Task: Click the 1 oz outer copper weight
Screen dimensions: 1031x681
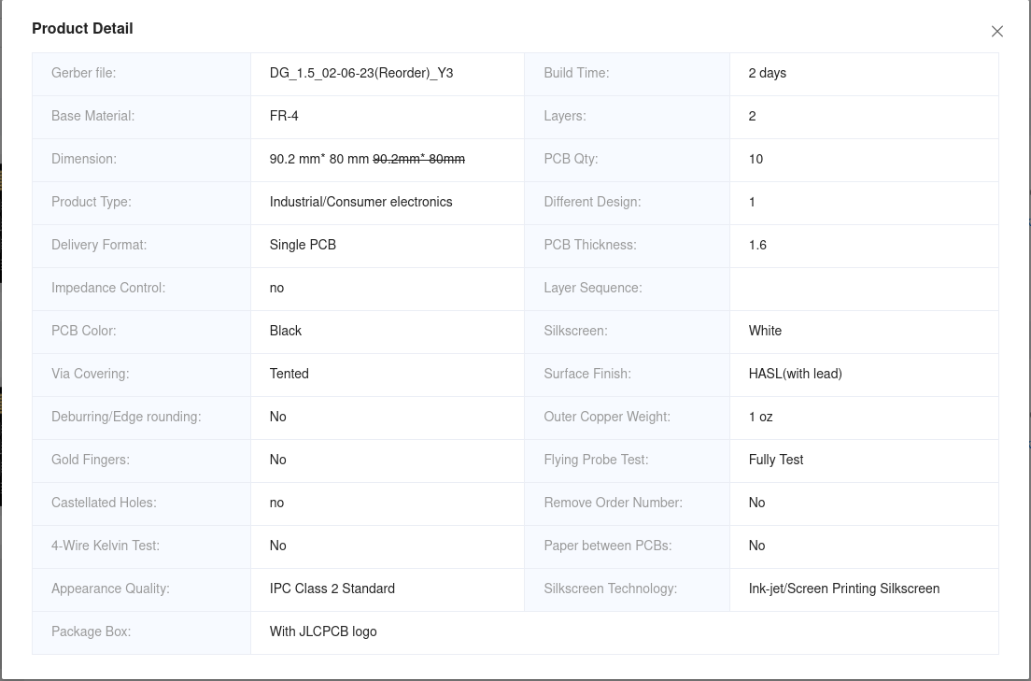Action: (x=761, y=417)
